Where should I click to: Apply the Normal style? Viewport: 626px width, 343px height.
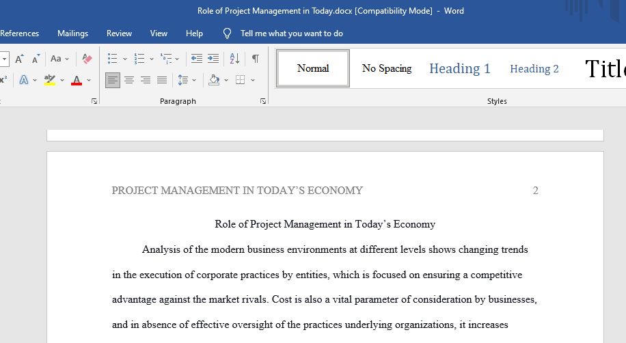pyautogui.click(x=313, y=68)
